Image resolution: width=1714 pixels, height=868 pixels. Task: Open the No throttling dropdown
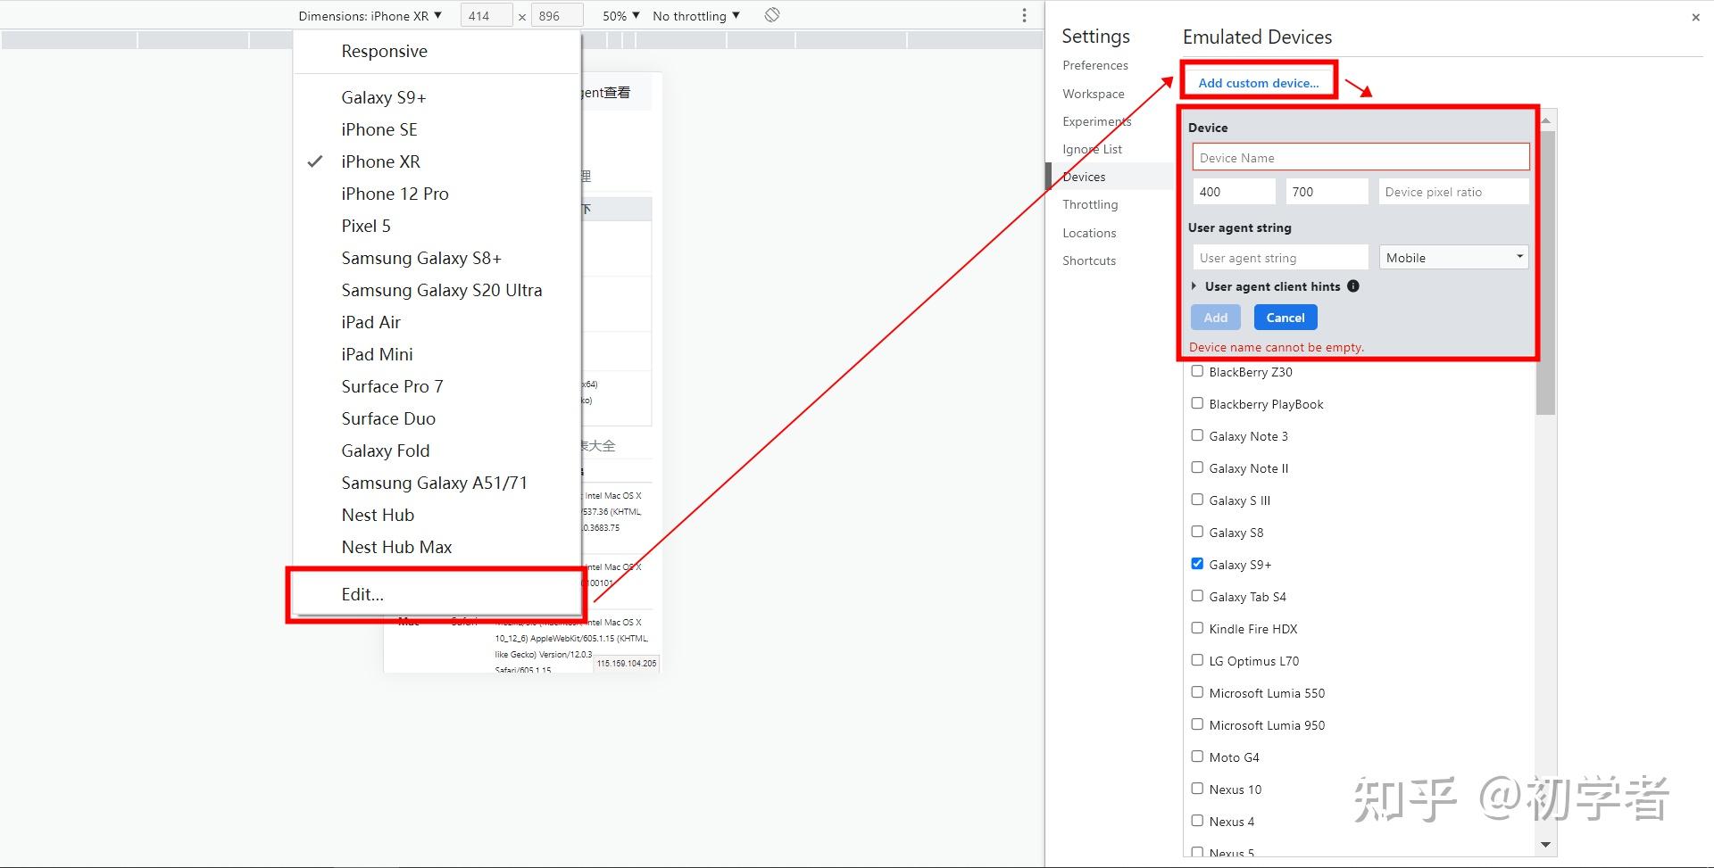696,14
